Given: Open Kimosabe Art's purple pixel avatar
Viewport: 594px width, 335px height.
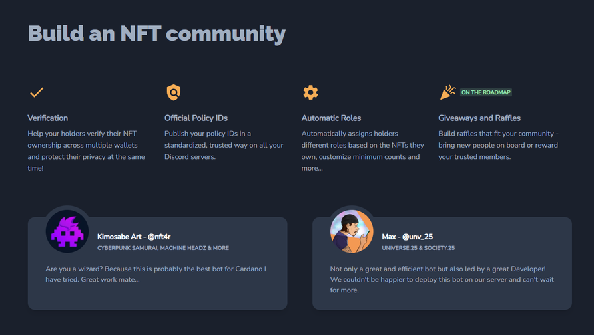Looking at the screenshot, I should point(67,231).
